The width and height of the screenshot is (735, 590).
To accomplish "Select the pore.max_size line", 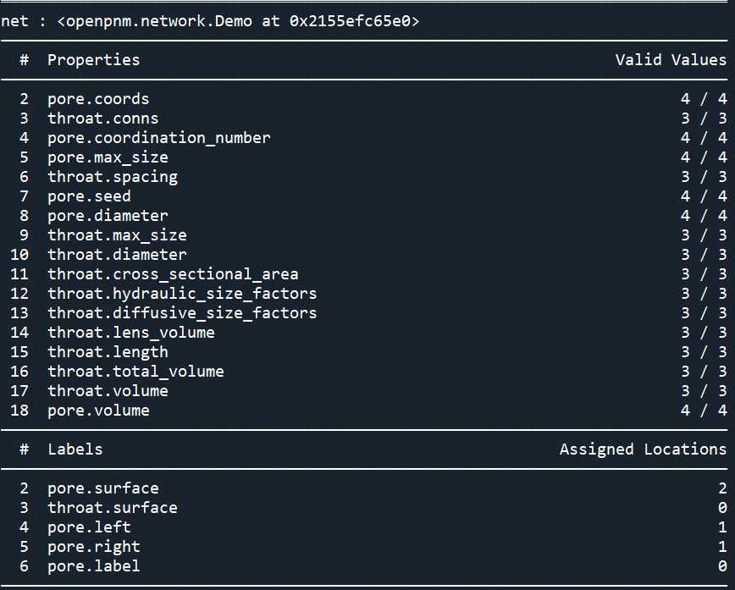I will pyautogui.click(x=367, y=157).
